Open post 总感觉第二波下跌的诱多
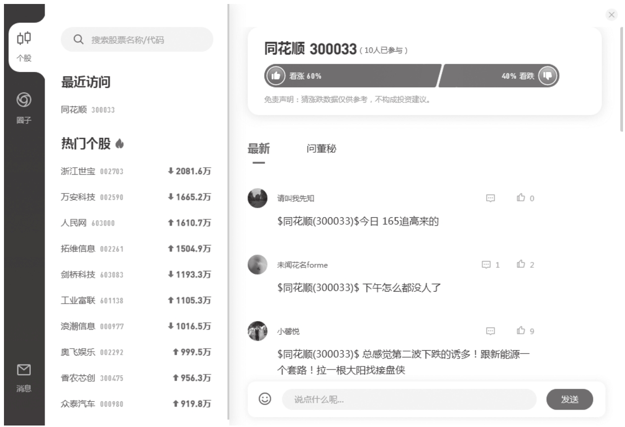Viewport: 625px width, 427px height. [404, 362]
